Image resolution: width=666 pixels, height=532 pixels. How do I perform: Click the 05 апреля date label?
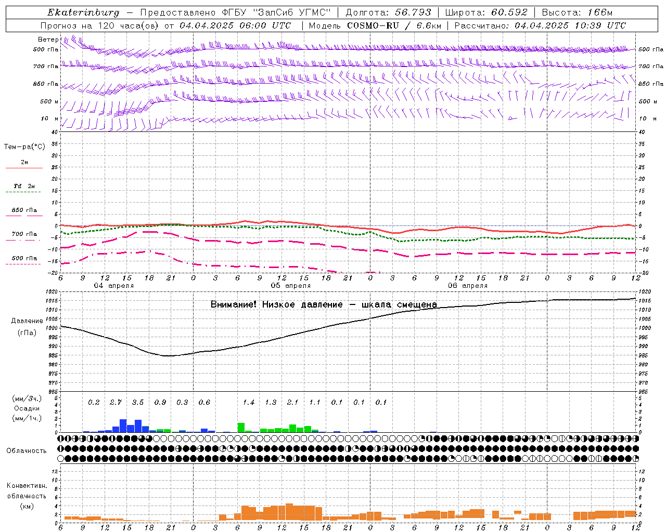coord(291,286)
